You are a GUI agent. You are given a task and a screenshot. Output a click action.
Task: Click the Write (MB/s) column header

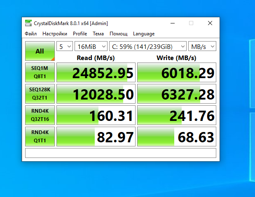[176, 58]
